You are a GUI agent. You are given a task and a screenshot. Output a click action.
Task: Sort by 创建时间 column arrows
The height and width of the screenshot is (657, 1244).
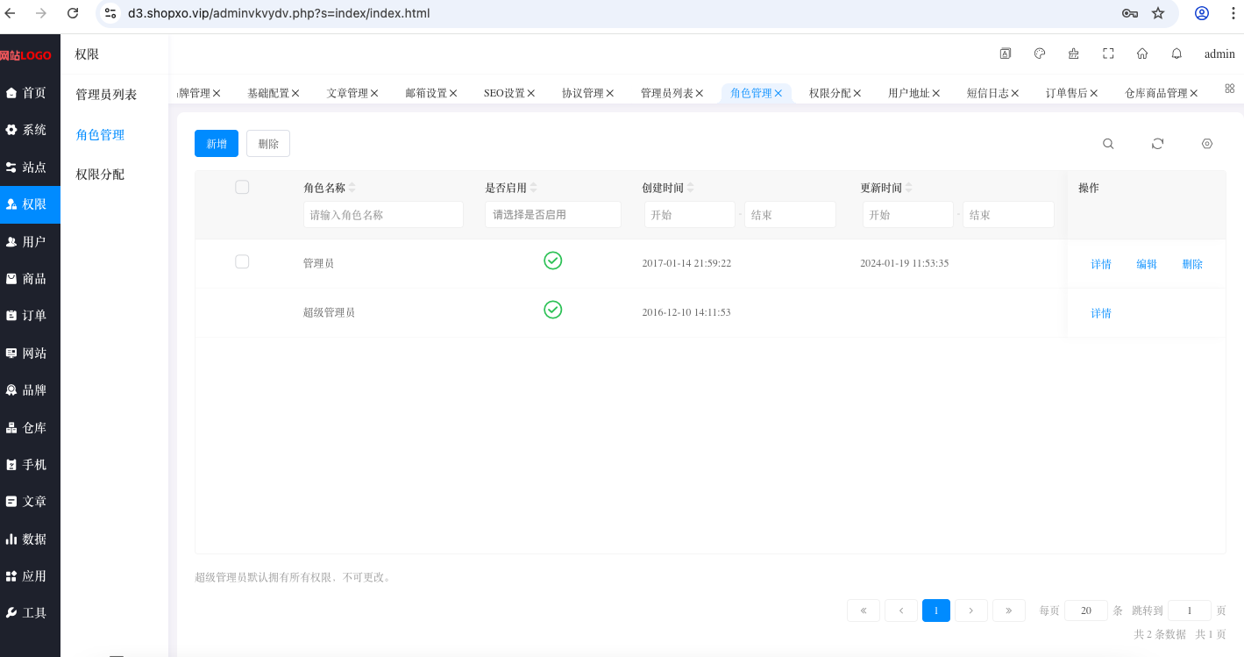click(690, 188)
